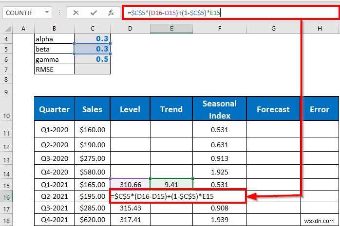340x226 pixels.
Task: Select the Q2-2020 cell
Action: pos(54,144)
